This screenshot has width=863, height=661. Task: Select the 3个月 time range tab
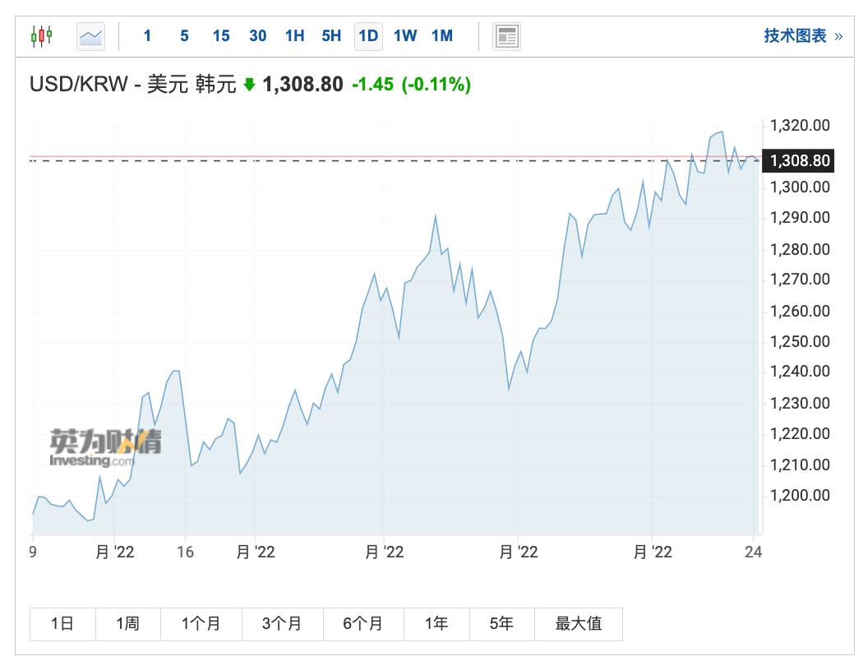click(283, 624)
